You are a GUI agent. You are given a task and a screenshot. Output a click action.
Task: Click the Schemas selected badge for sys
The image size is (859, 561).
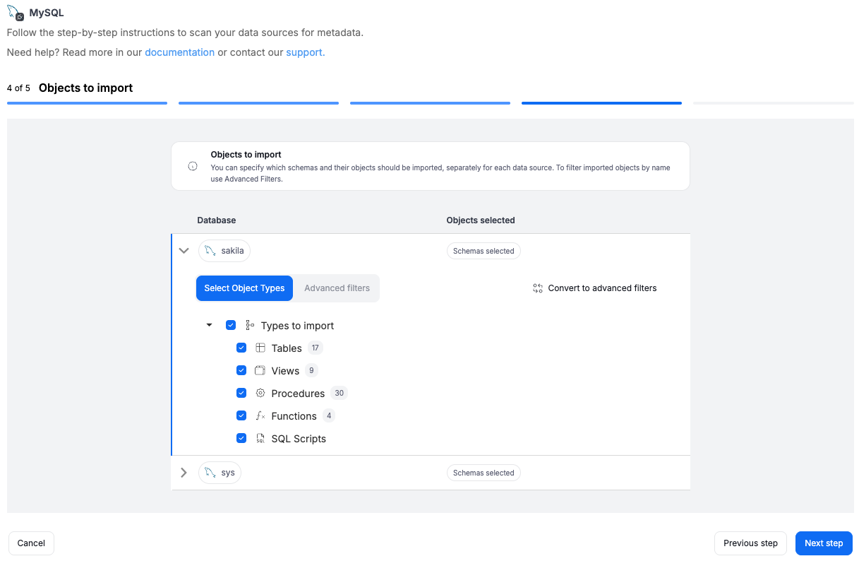click(483, 473)
